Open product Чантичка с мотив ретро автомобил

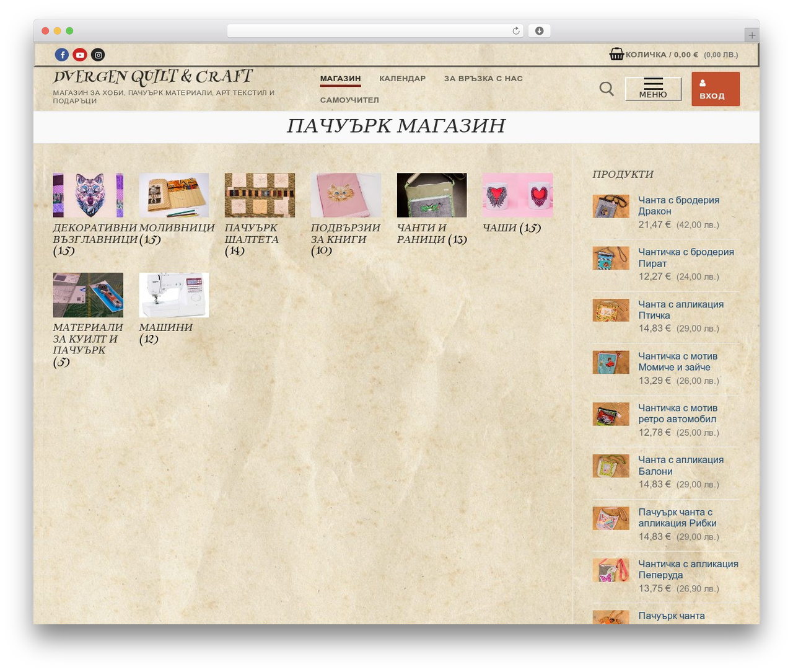click(x=678, y=413)
